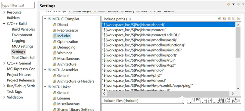The image size is (245, 111).
Task: Open Logging page
Action: tap(18, 41)
